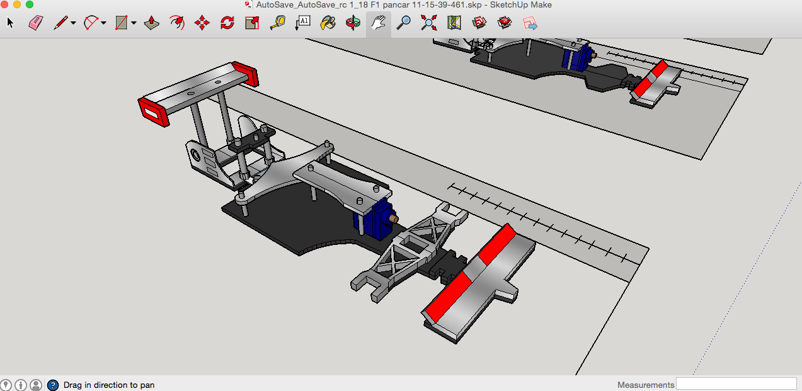
Task: Open the Arc tool dropdown arrow
Action: (103, 24)
